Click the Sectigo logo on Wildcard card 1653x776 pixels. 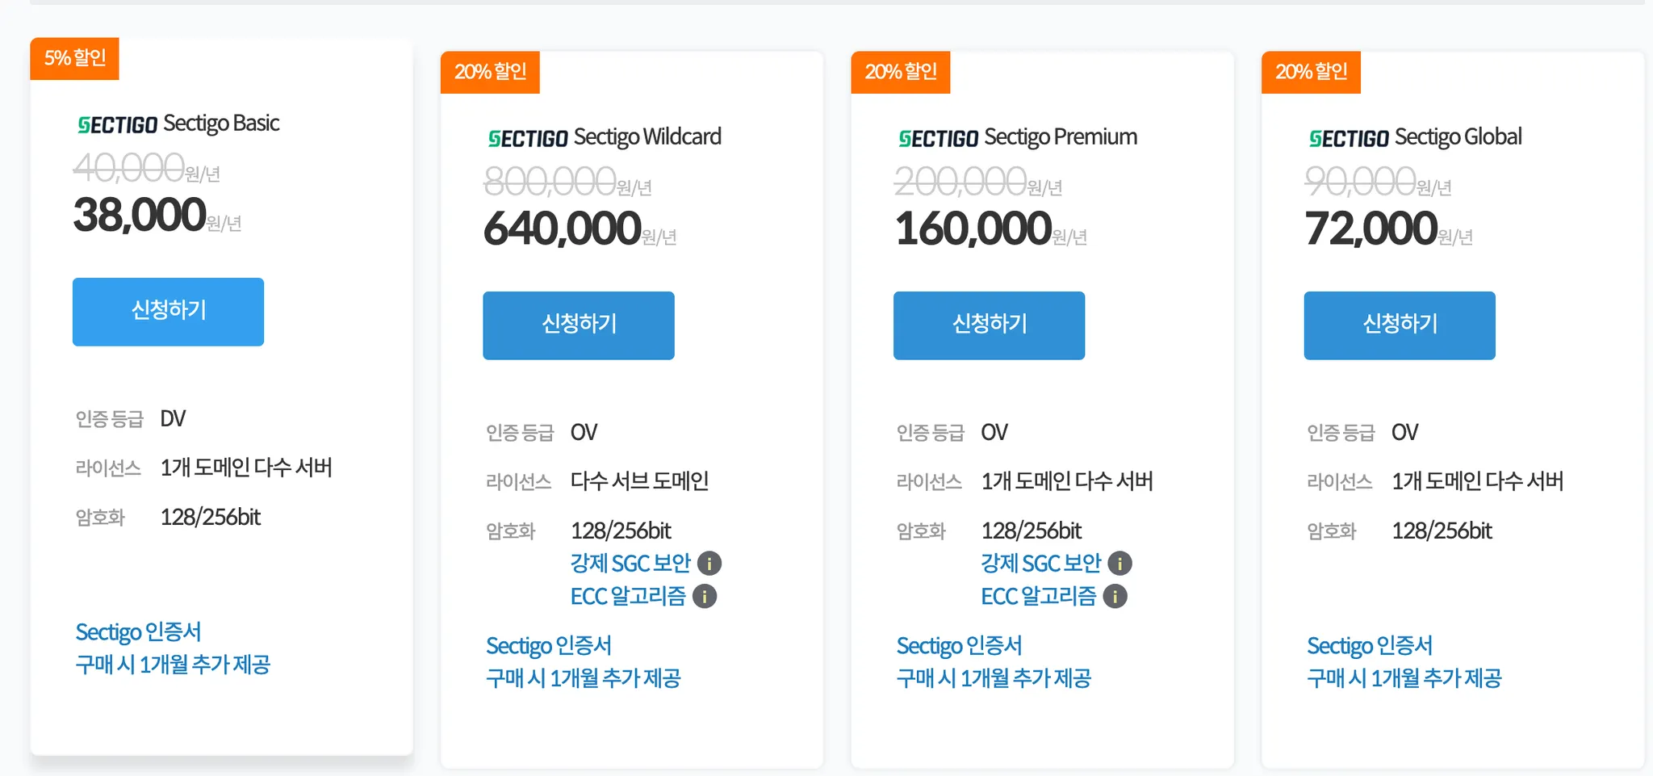[x=528, y=139]
